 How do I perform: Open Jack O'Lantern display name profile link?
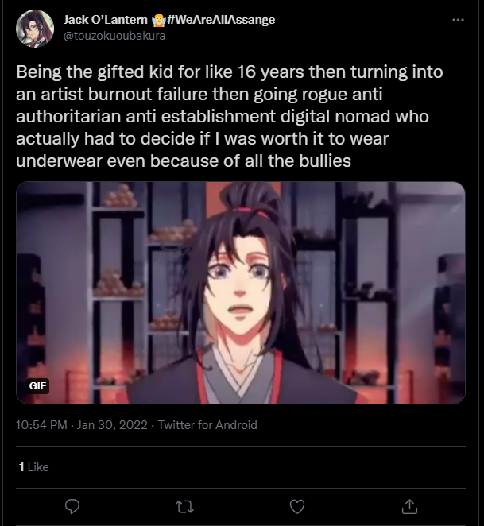106,20
